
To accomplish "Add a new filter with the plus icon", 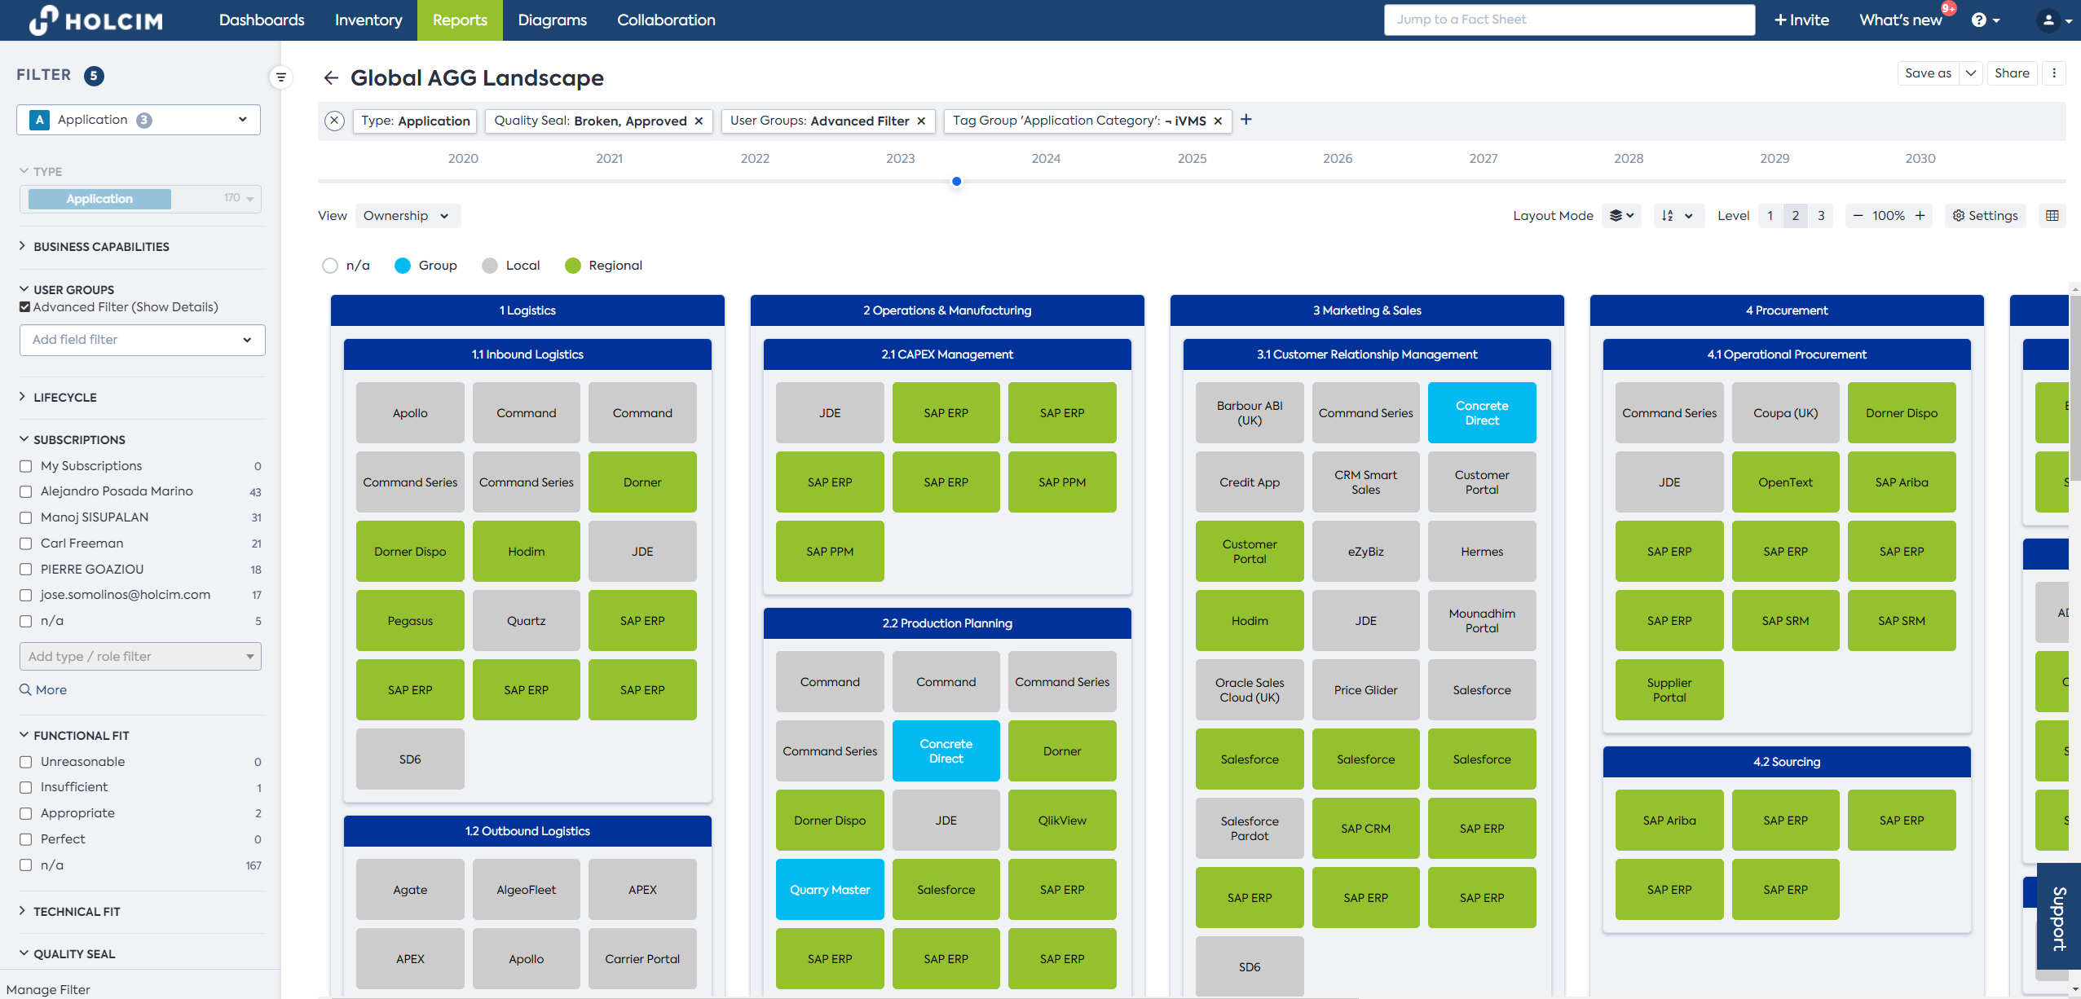I will (1246, 120).
